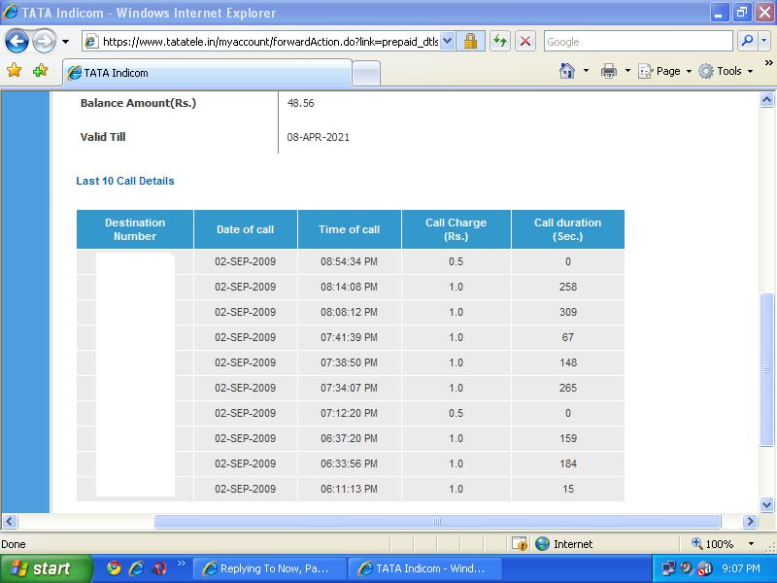Click the Home icon in toolbar

pyautogui.click(x=567, y=71)
